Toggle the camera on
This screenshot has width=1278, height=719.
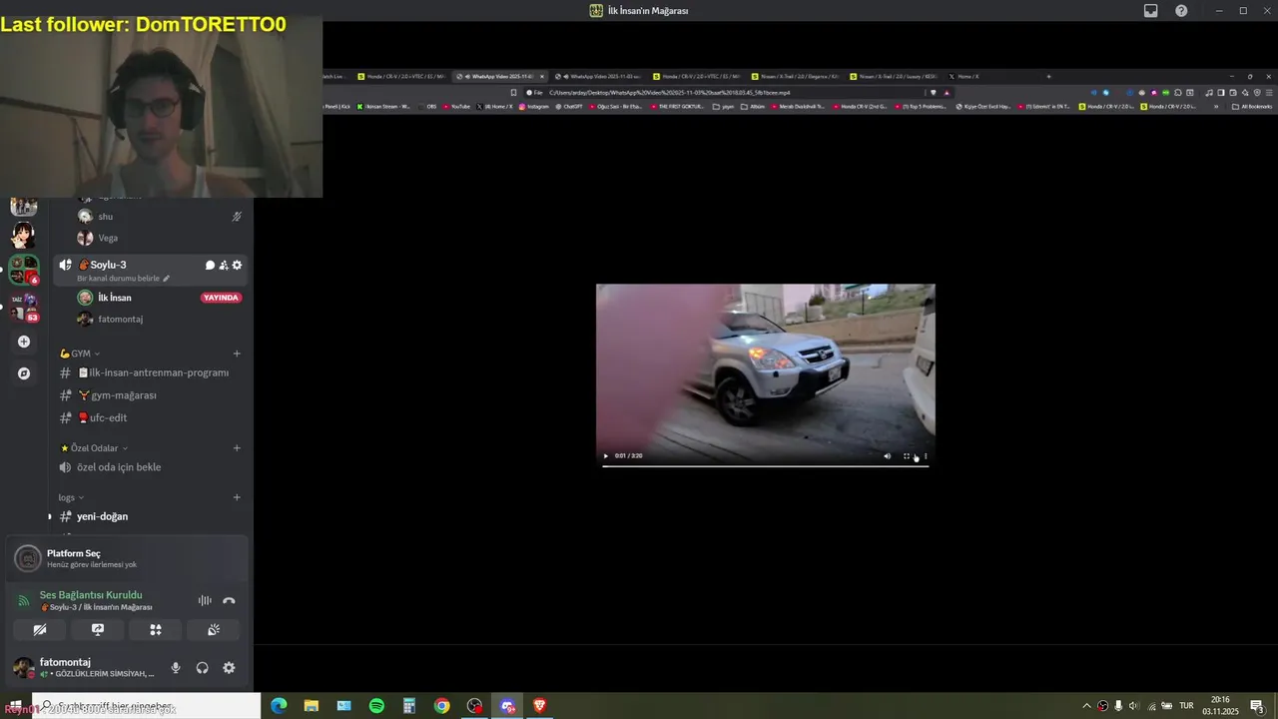[40, 630]
